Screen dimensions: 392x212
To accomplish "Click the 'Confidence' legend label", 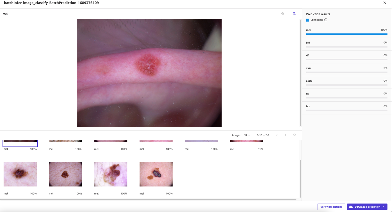I will (x=317, y=20).
